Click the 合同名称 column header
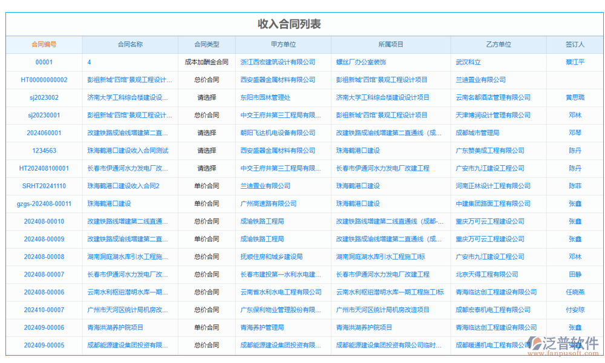Viewport: 605px width, 363px height. tap(129, 44)
